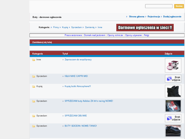Viewport: 185px width, 139px height.
Task: Open Brak zdjęcia image for SPRZEDAM OBUWIE row
Action: click(x=173, y=118)
